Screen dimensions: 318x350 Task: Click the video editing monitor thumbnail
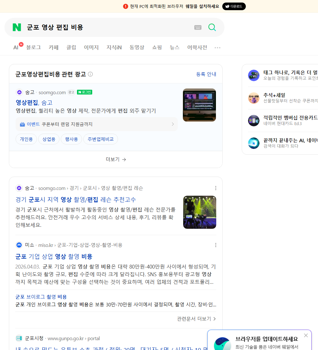click(199, 105)
